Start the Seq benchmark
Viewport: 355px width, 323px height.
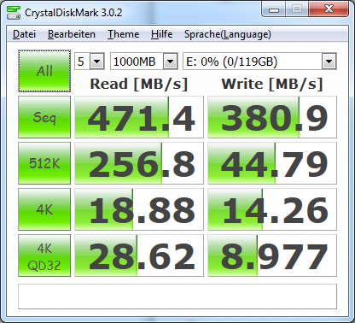pyautogui.click(x=44, y=117)
